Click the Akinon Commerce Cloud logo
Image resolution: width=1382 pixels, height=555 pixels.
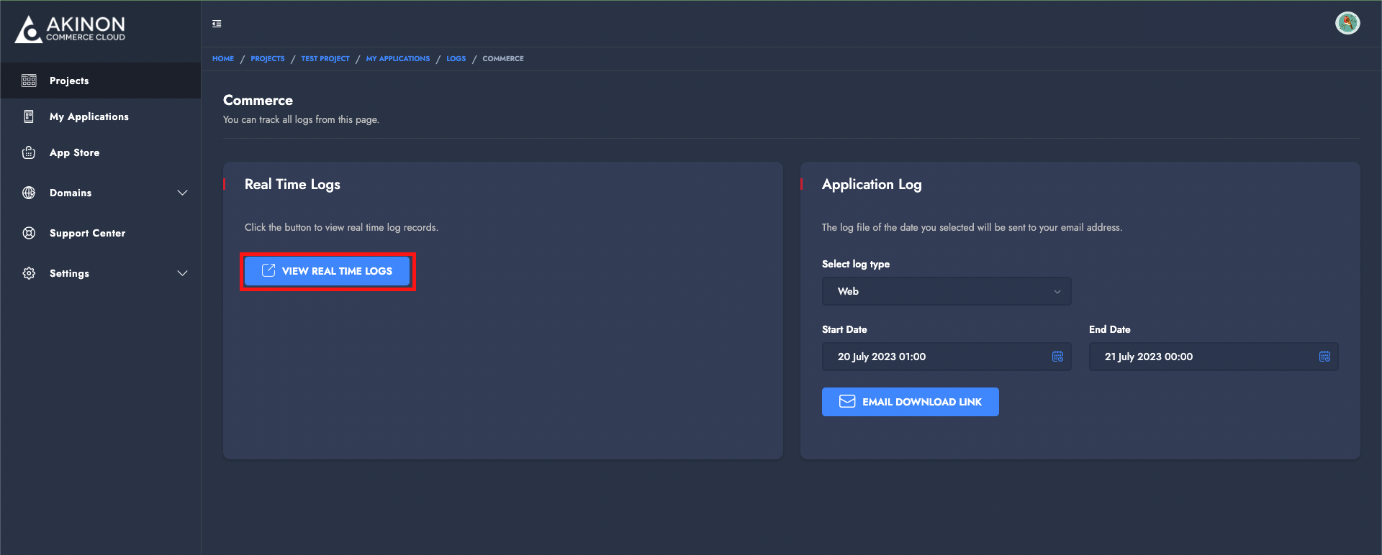71,29
